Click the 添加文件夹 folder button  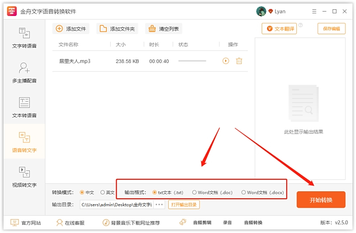[x=118, y=29]
